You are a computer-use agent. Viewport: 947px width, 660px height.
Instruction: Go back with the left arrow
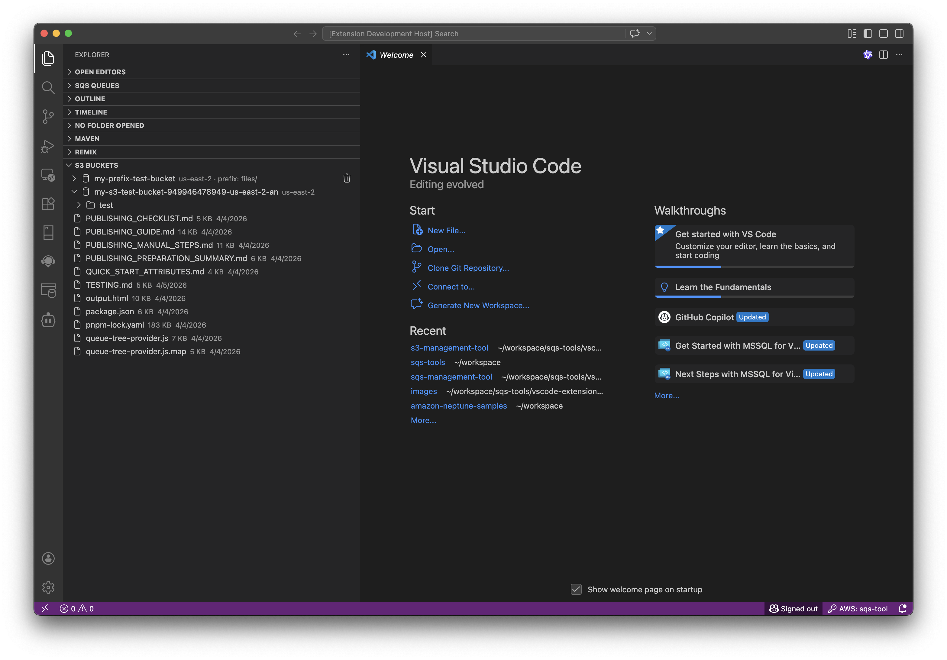pyautogui.click(x=297, y=34)
